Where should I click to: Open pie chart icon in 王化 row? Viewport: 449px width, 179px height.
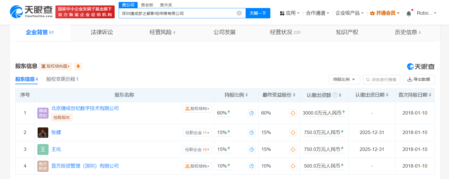(x=252, y=150)
